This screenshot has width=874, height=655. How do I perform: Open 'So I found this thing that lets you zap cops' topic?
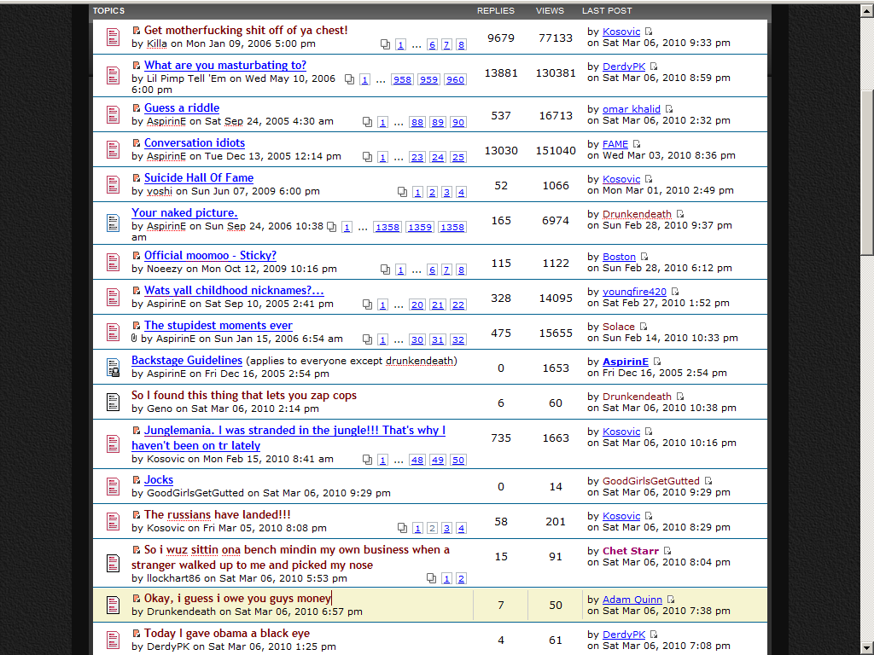243,396
